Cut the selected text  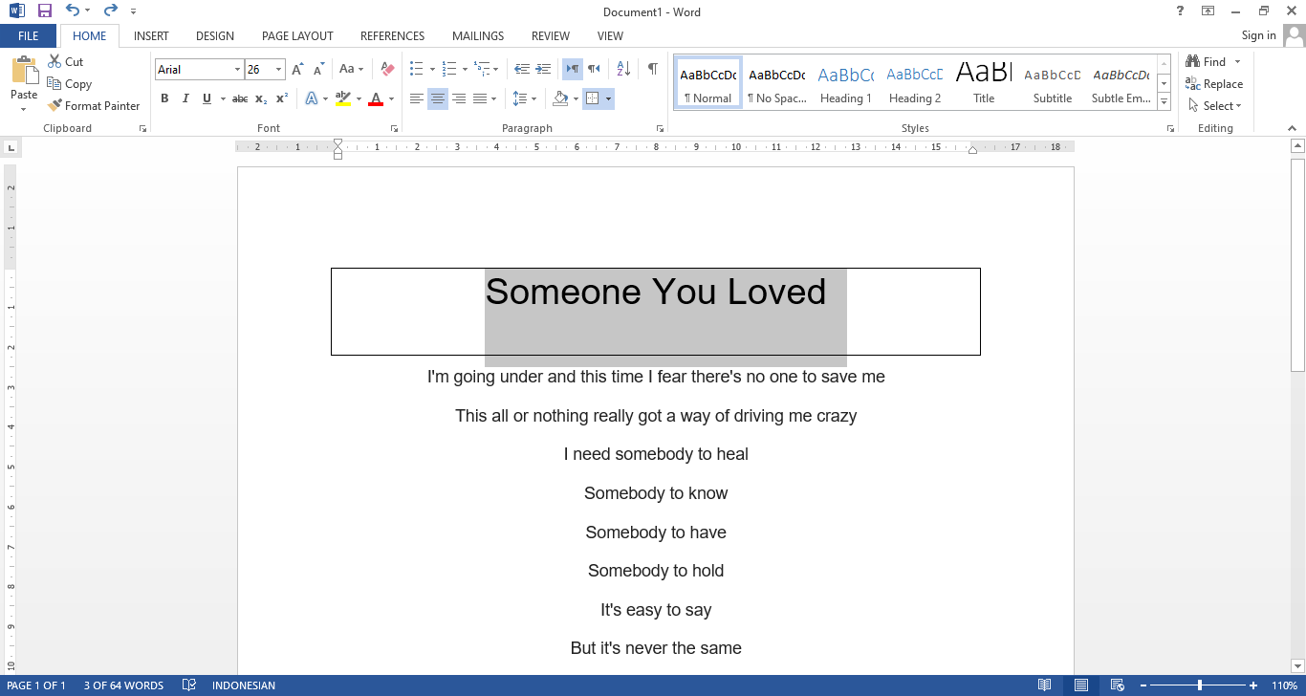click(x=65, y=61)
